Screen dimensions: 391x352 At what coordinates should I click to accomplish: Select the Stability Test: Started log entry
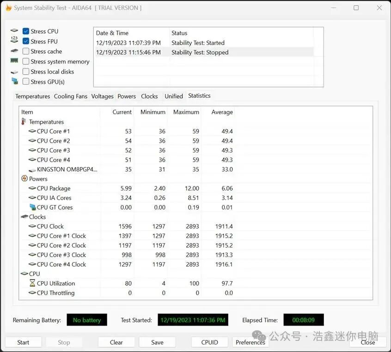click(204, 43)
